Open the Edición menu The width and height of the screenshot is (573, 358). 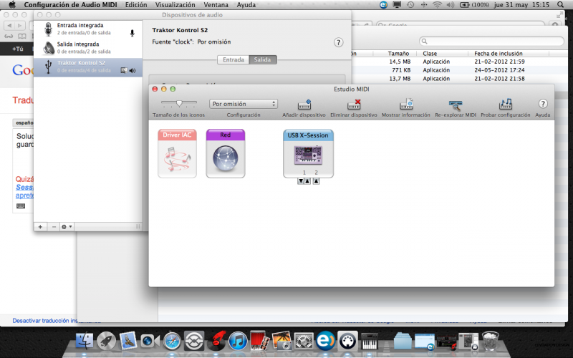click(136, 5)
